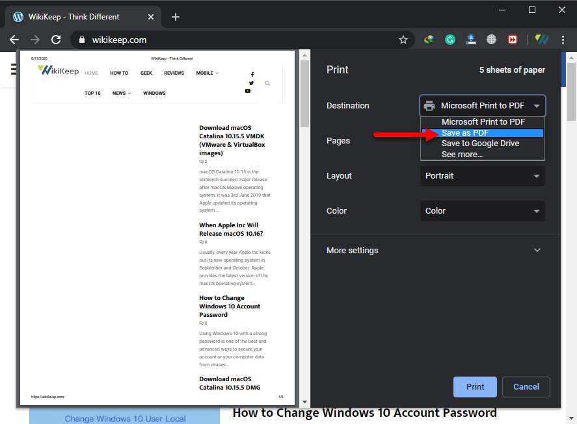This screenshot has height=424, width=577.
Task: Select WikiKeep - Think Different tab
Action: click(83, 17)
